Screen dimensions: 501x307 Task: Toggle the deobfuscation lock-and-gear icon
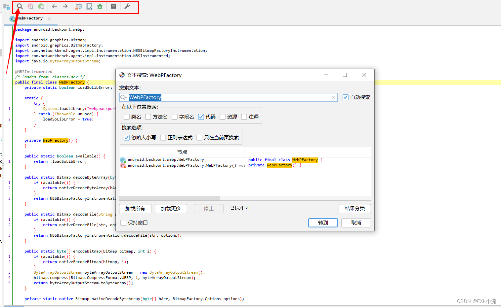coord(79,6)
